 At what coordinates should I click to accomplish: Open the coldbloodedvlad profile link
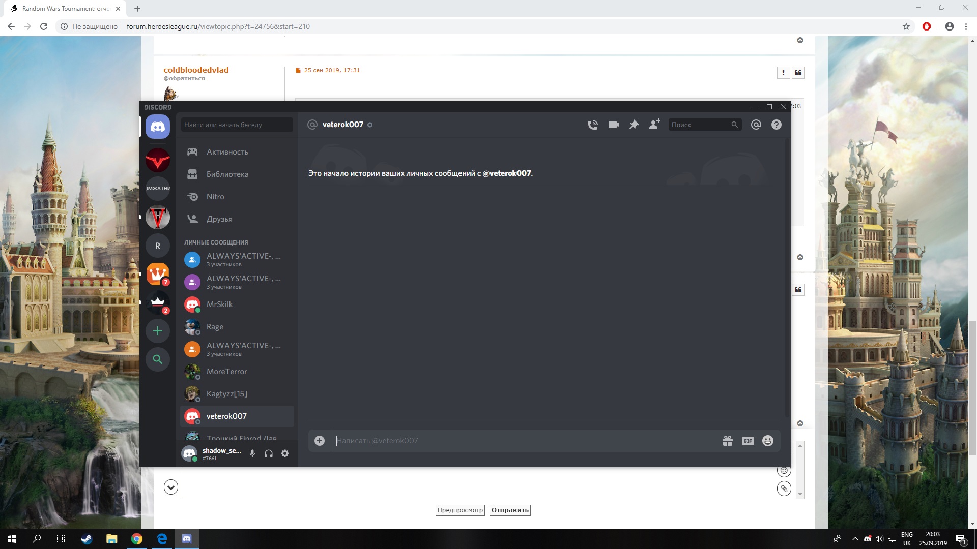tap(196, 70)
